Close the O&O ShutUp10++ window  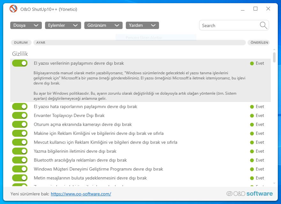[x=268, y=9]
